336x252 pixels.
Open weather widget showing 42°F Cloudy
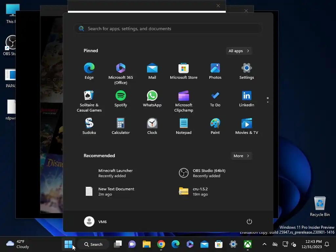(18, 244)
